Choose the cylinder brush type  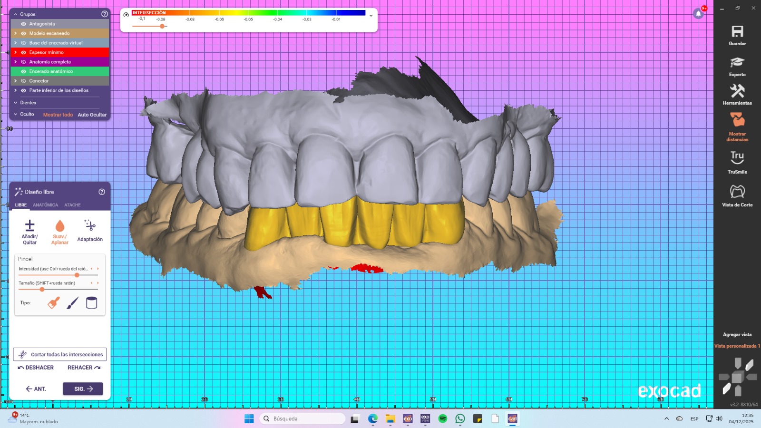point(91,303)
